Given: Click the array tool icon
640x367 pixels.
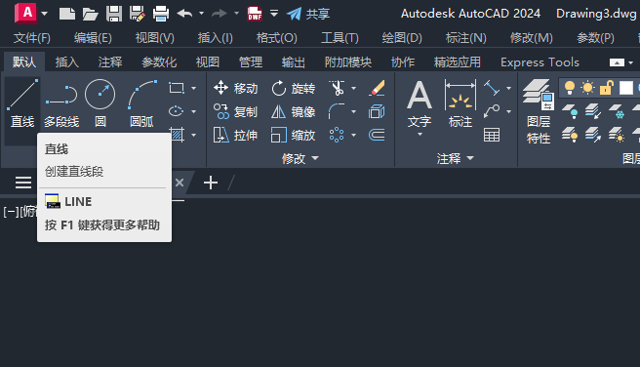Looking at the screenshot, I should [337, 135].
